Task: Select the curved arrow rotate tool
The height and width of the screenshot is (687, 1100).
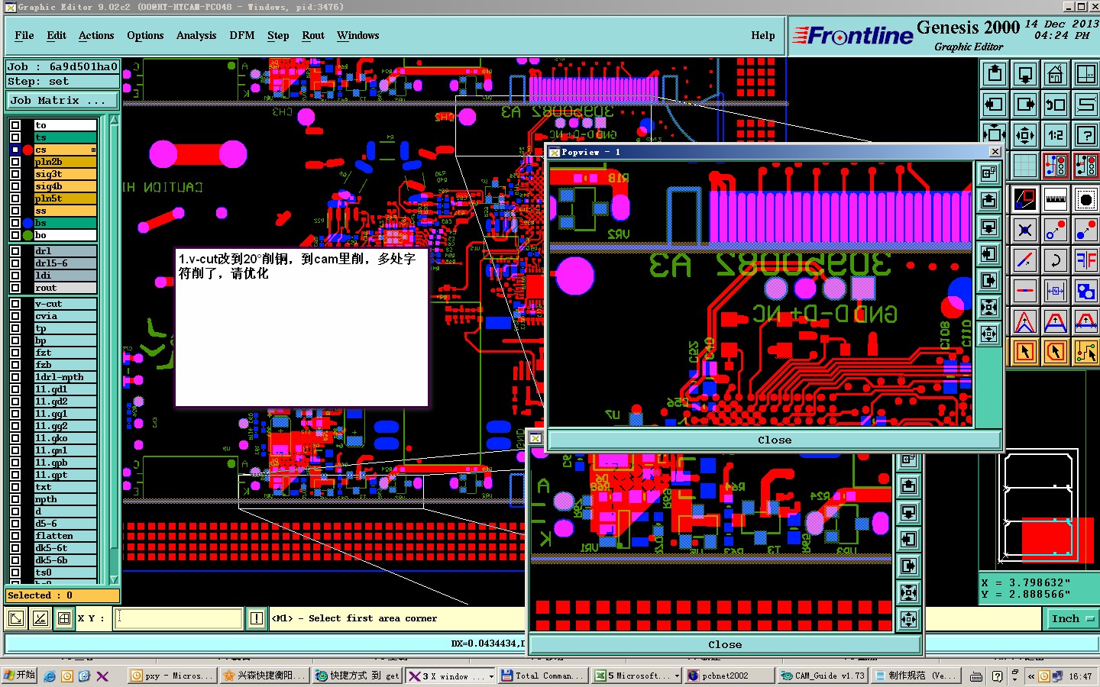Action: (1056, 260)
